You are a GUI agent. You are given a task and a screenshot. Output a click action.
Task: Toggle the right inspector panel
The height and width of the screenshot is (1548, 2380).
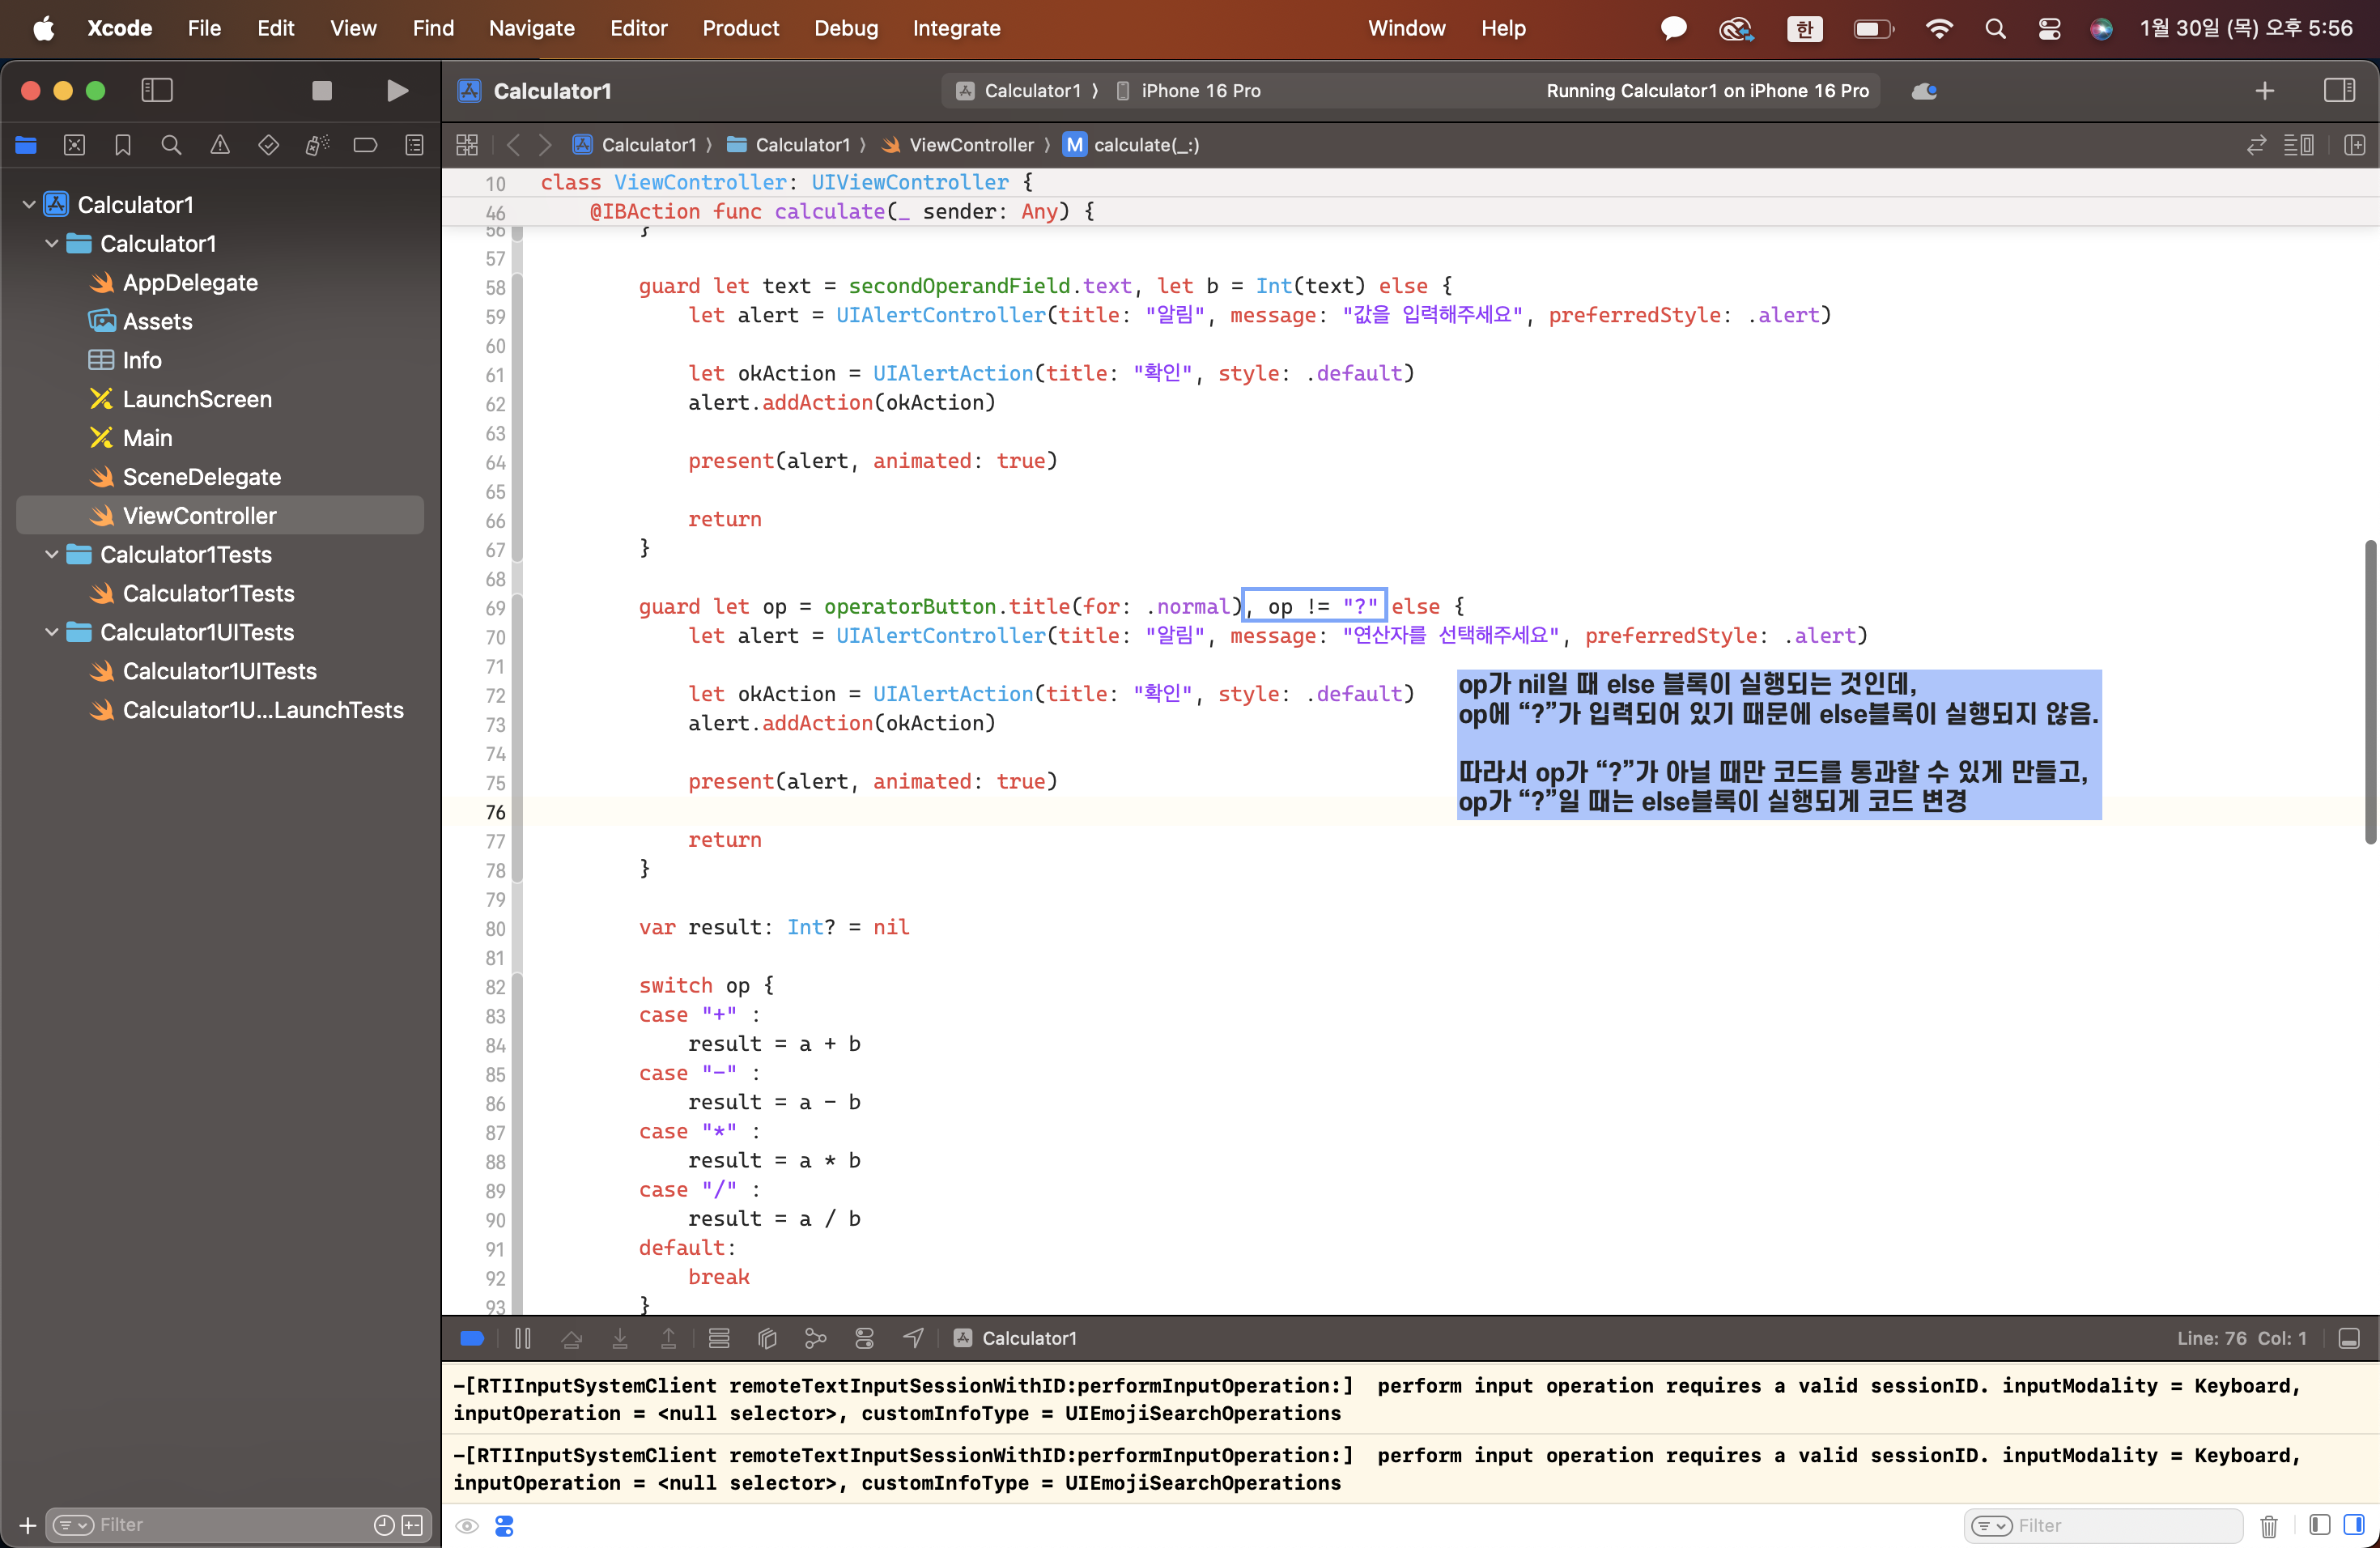click(x=2339, y=91)
